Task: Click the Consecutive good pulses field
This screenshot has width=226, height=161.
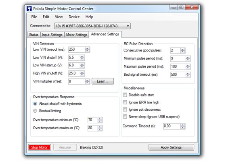Action: 175,50
